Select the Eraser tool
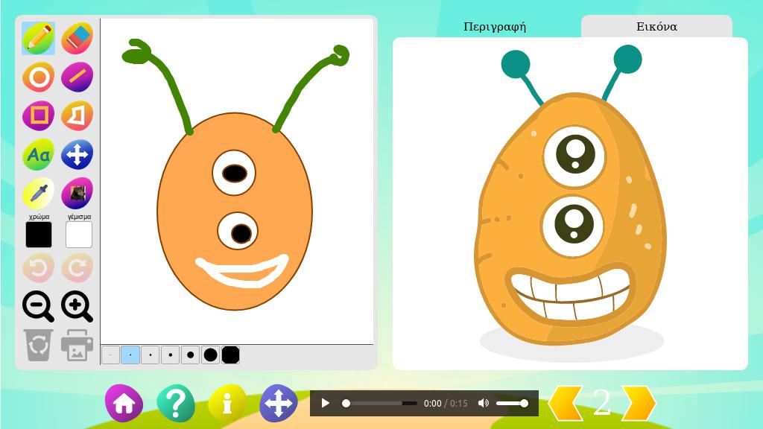Viewport: 763px width, 429px height. pos(77,38)
